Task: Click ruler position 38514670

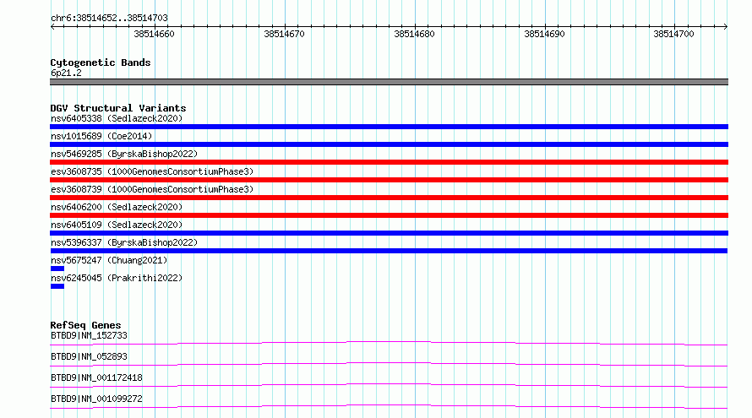Action: pyautogui.click(x=284, y=34)
